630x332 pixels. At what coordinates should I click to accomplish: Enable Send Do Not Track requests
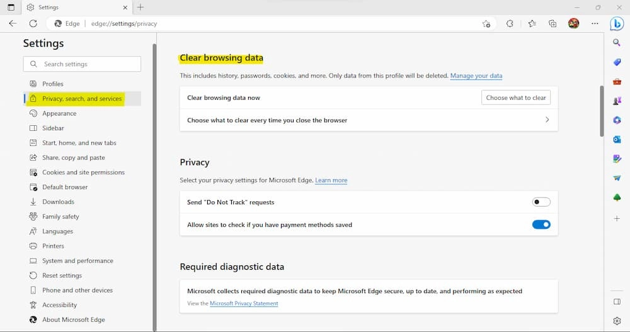click(x=541, y=202)
